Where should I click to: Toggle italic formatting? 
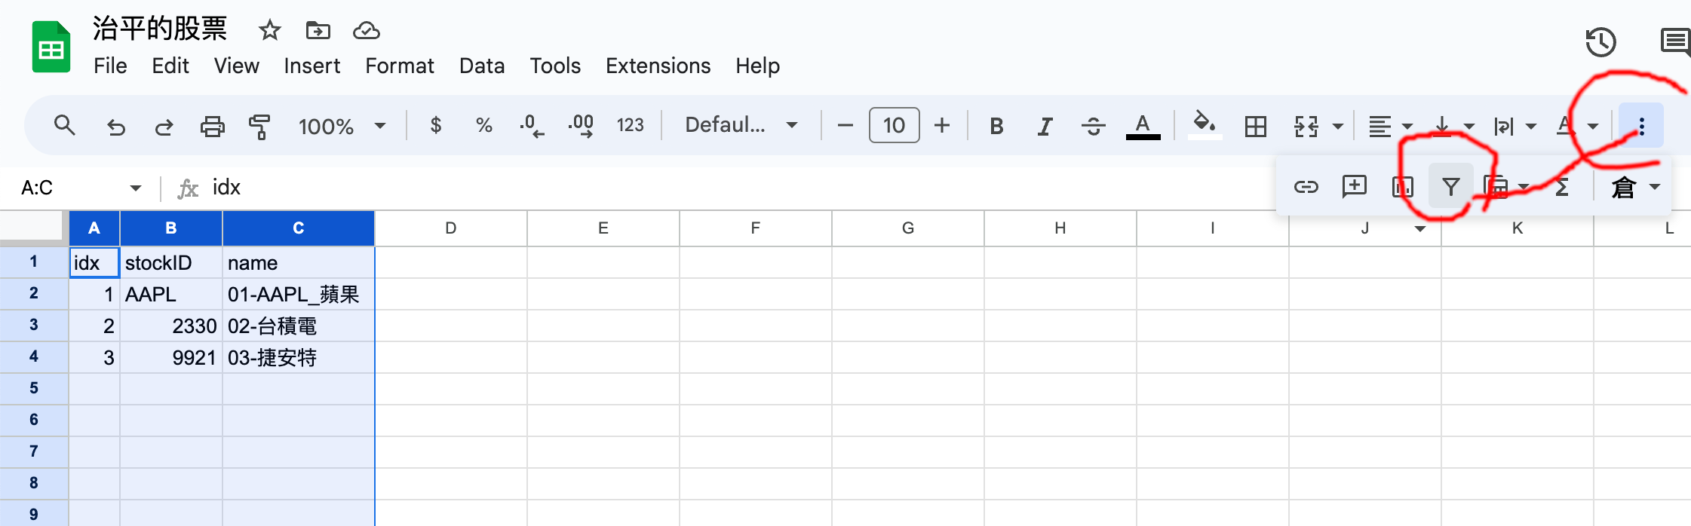coord(1045,126)
